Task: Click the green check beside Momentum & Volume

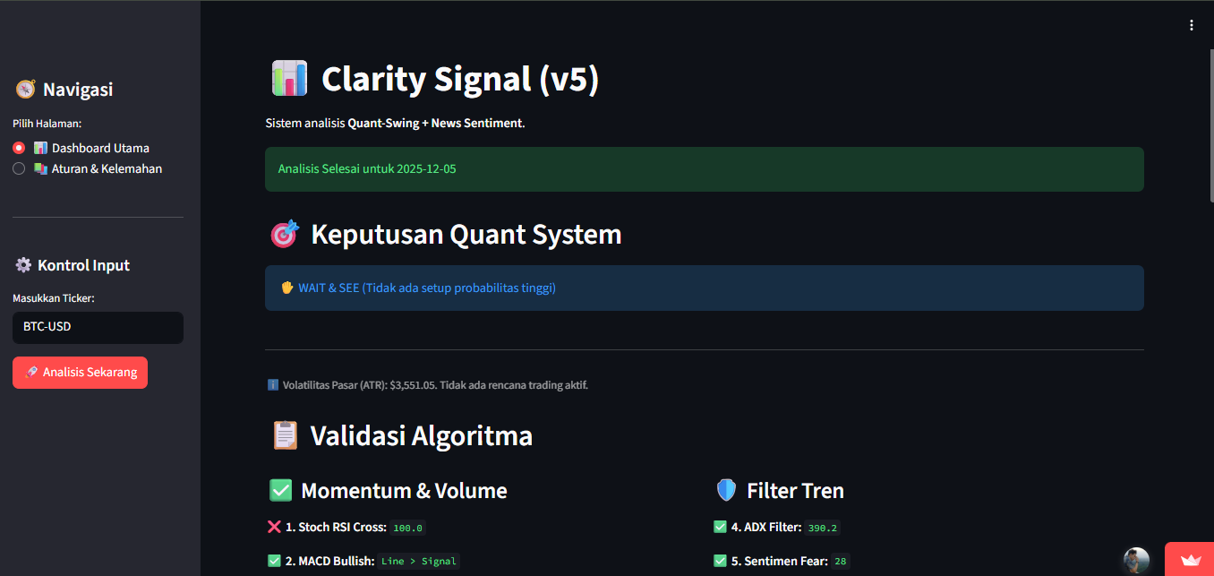Action: click(280, 490)
